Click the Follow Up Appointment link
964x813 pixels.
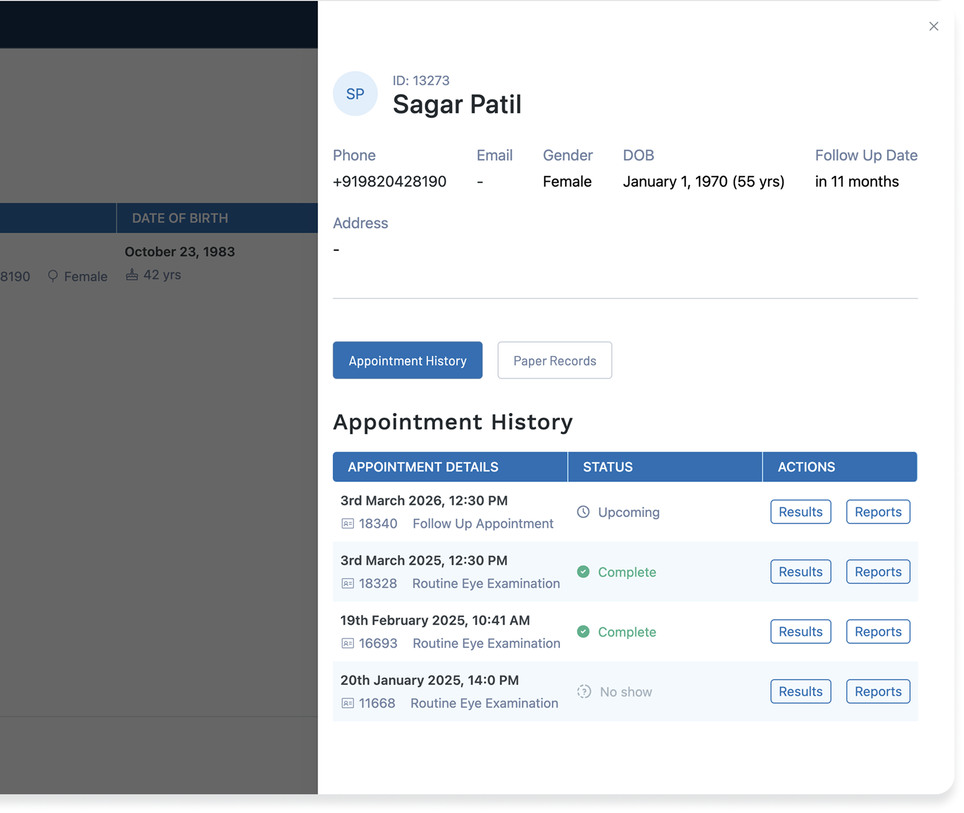pyautogui.click(x=483, y=523)
